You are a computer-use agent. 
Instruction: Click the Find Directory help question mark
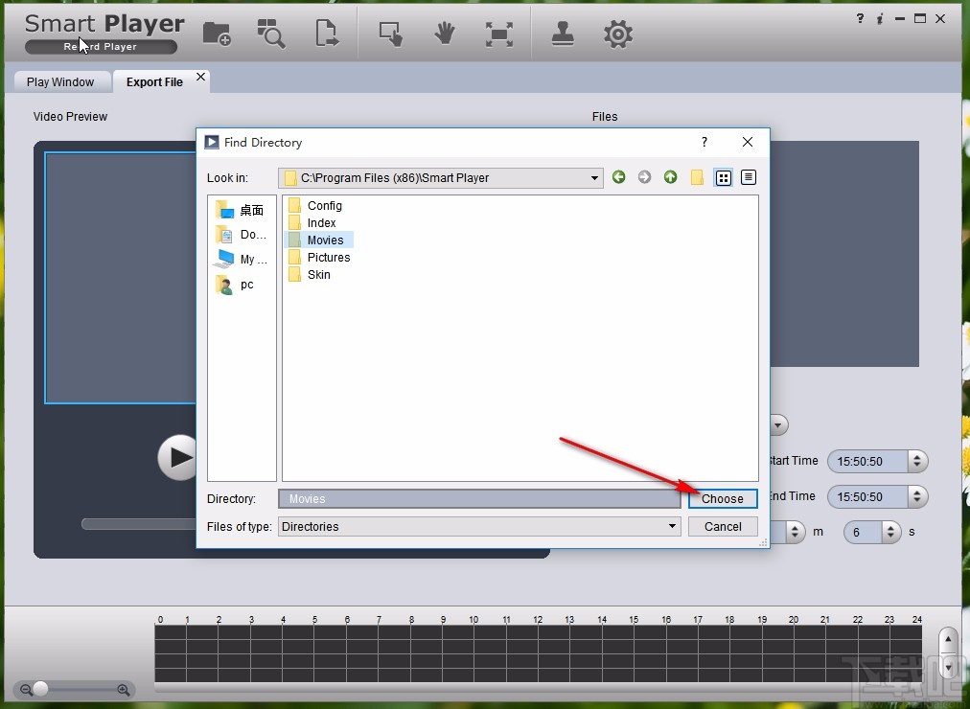pos(704,142)
